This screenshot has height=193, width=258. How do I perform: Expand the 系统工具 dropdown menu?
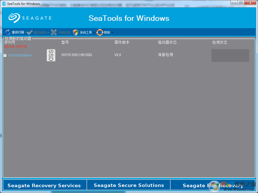pyautogui.click(x=95, y=32)
